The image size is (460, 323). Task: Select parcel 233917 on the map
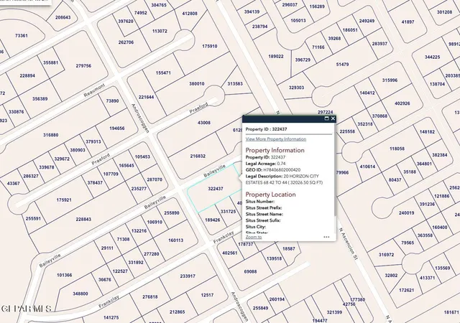tap(188, 276)
